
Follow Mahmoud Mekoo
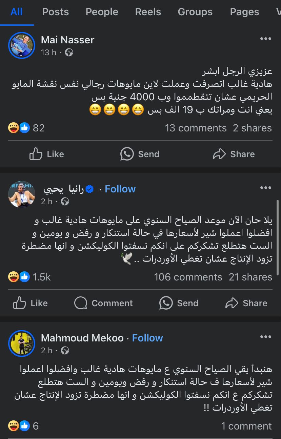pos(147,338)
